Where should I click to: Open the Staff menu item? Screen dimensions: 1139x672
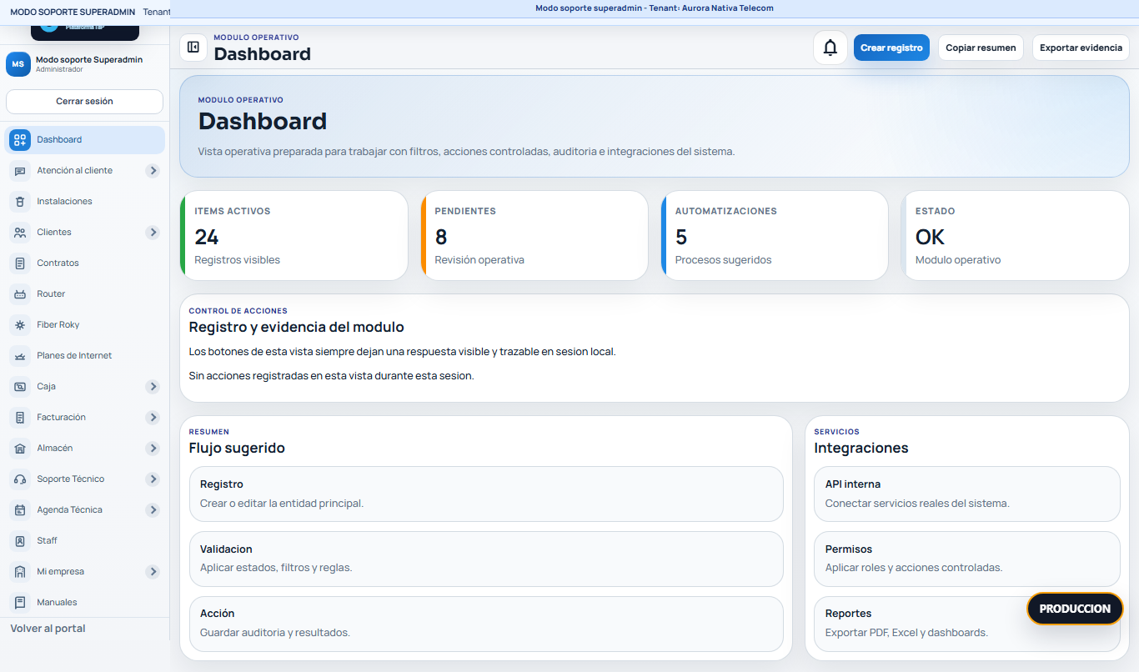[84, 541]
